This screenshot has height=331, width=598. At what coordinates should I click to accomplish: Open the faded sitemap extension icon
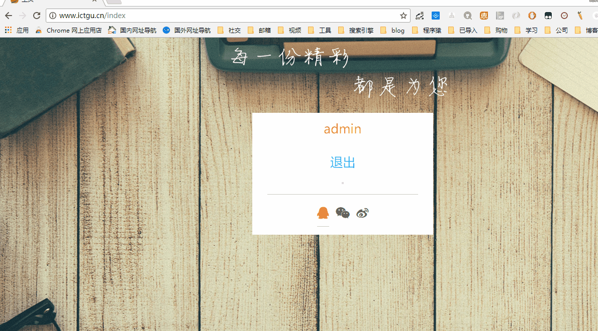(x=452, y=16)
